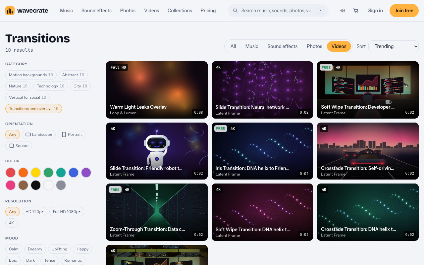The image size is (424, 265).
Task: Click the slash shortcut key badge
Action: 320,11
